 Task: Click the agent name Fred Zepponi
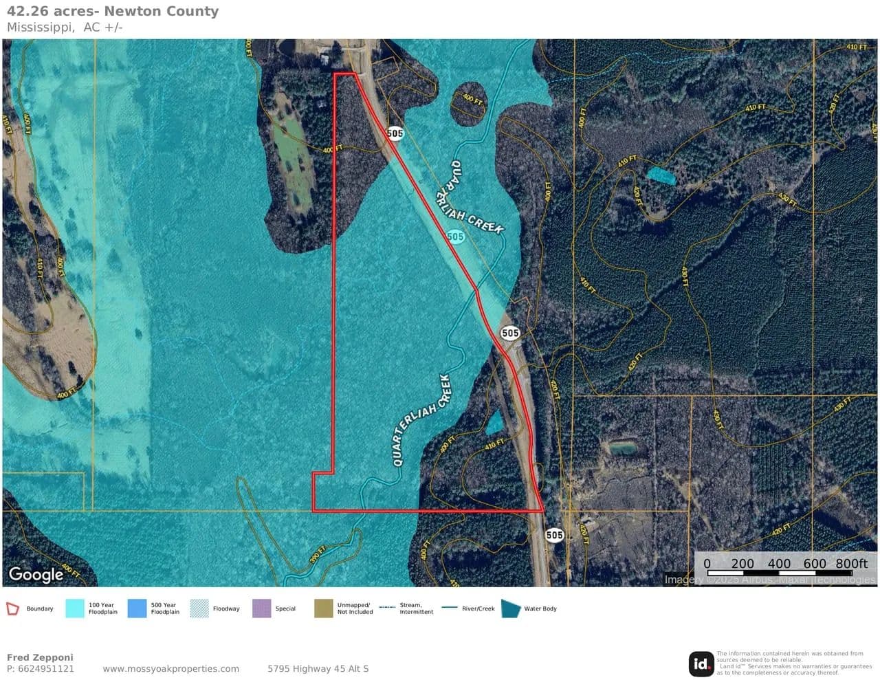click(40, 657)
